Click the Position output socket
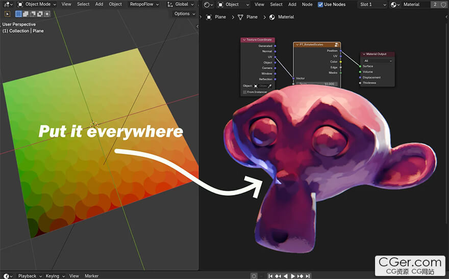The height and width of the screenshot is (279, 449). click(340, 51)
